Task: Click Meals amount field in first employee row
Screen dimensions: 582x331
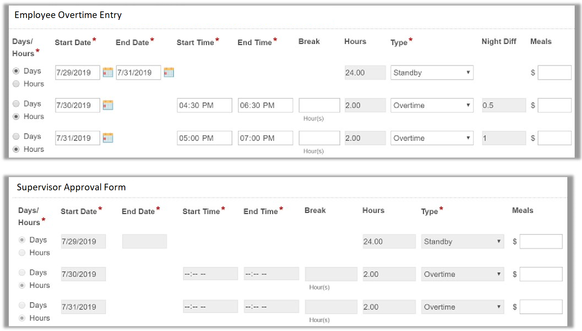Action: coord(554,73)
